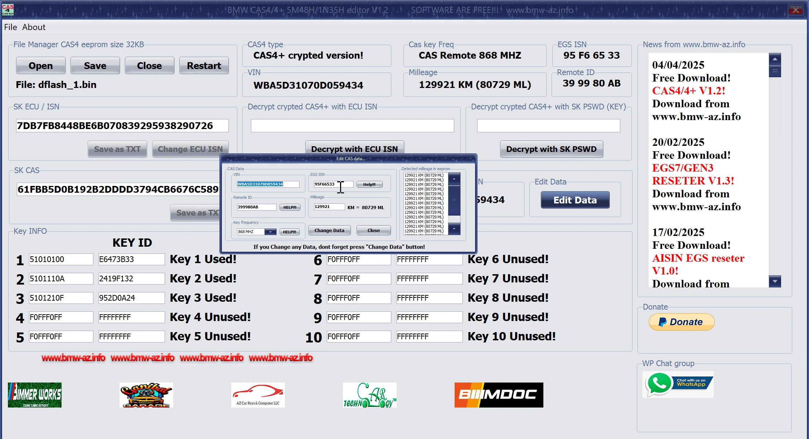Click the Change Data button

coord(329,230)
